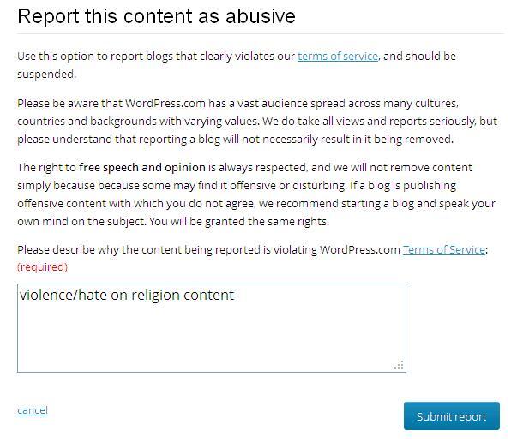Click the divider line under the heading
Viewport: 523px width, 442px height.
pyautogui.click(x=261, y=33)
